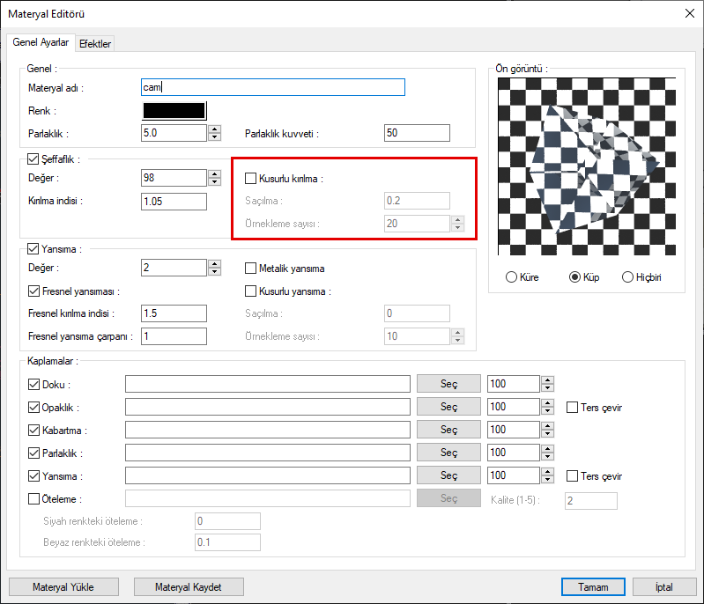
Task: Increase Doku percentage with up arrow
Action: [547, 379]
